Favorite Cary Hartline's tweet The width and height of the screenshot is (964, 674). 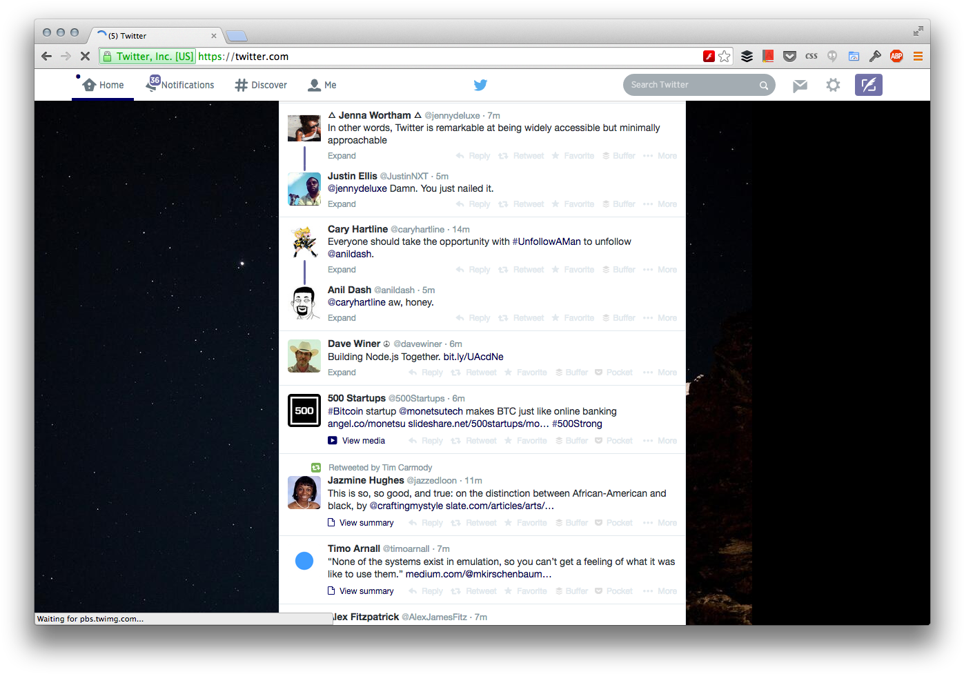pos(573,270)
